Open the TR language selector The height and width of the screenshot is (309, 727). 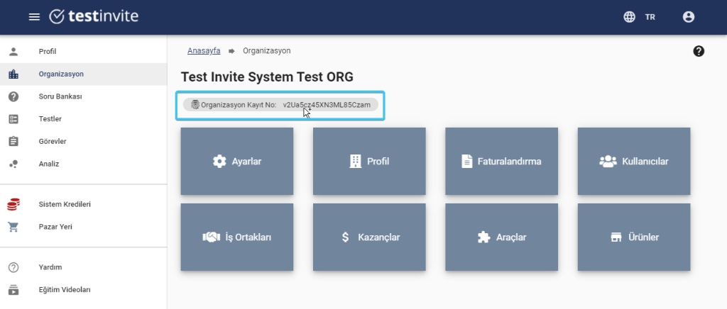650,17
